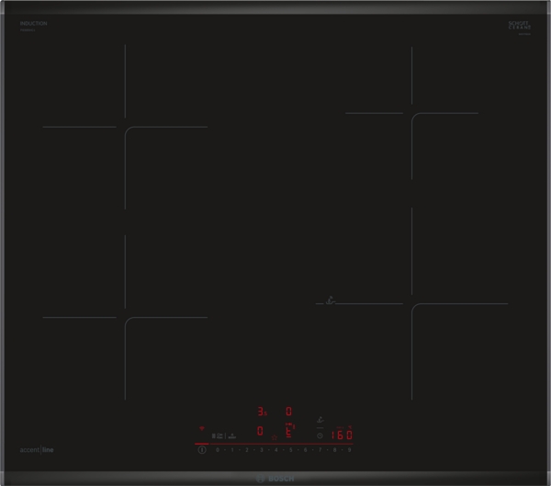Tap the pan symbol on right cooking zone

click(328, 300)
